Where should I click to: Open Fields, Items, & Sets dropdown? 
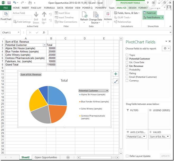point(127,13)
